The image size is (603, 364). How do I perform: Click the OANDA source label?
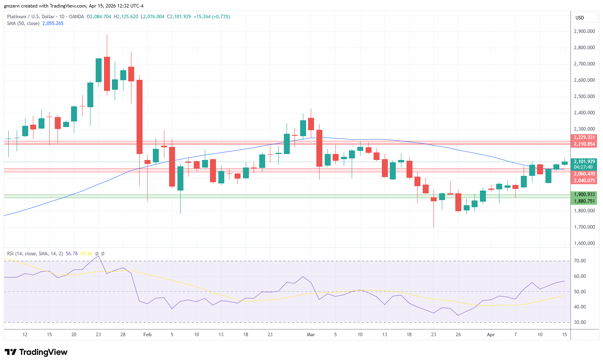pyautogui.click(x=76, y=17)
